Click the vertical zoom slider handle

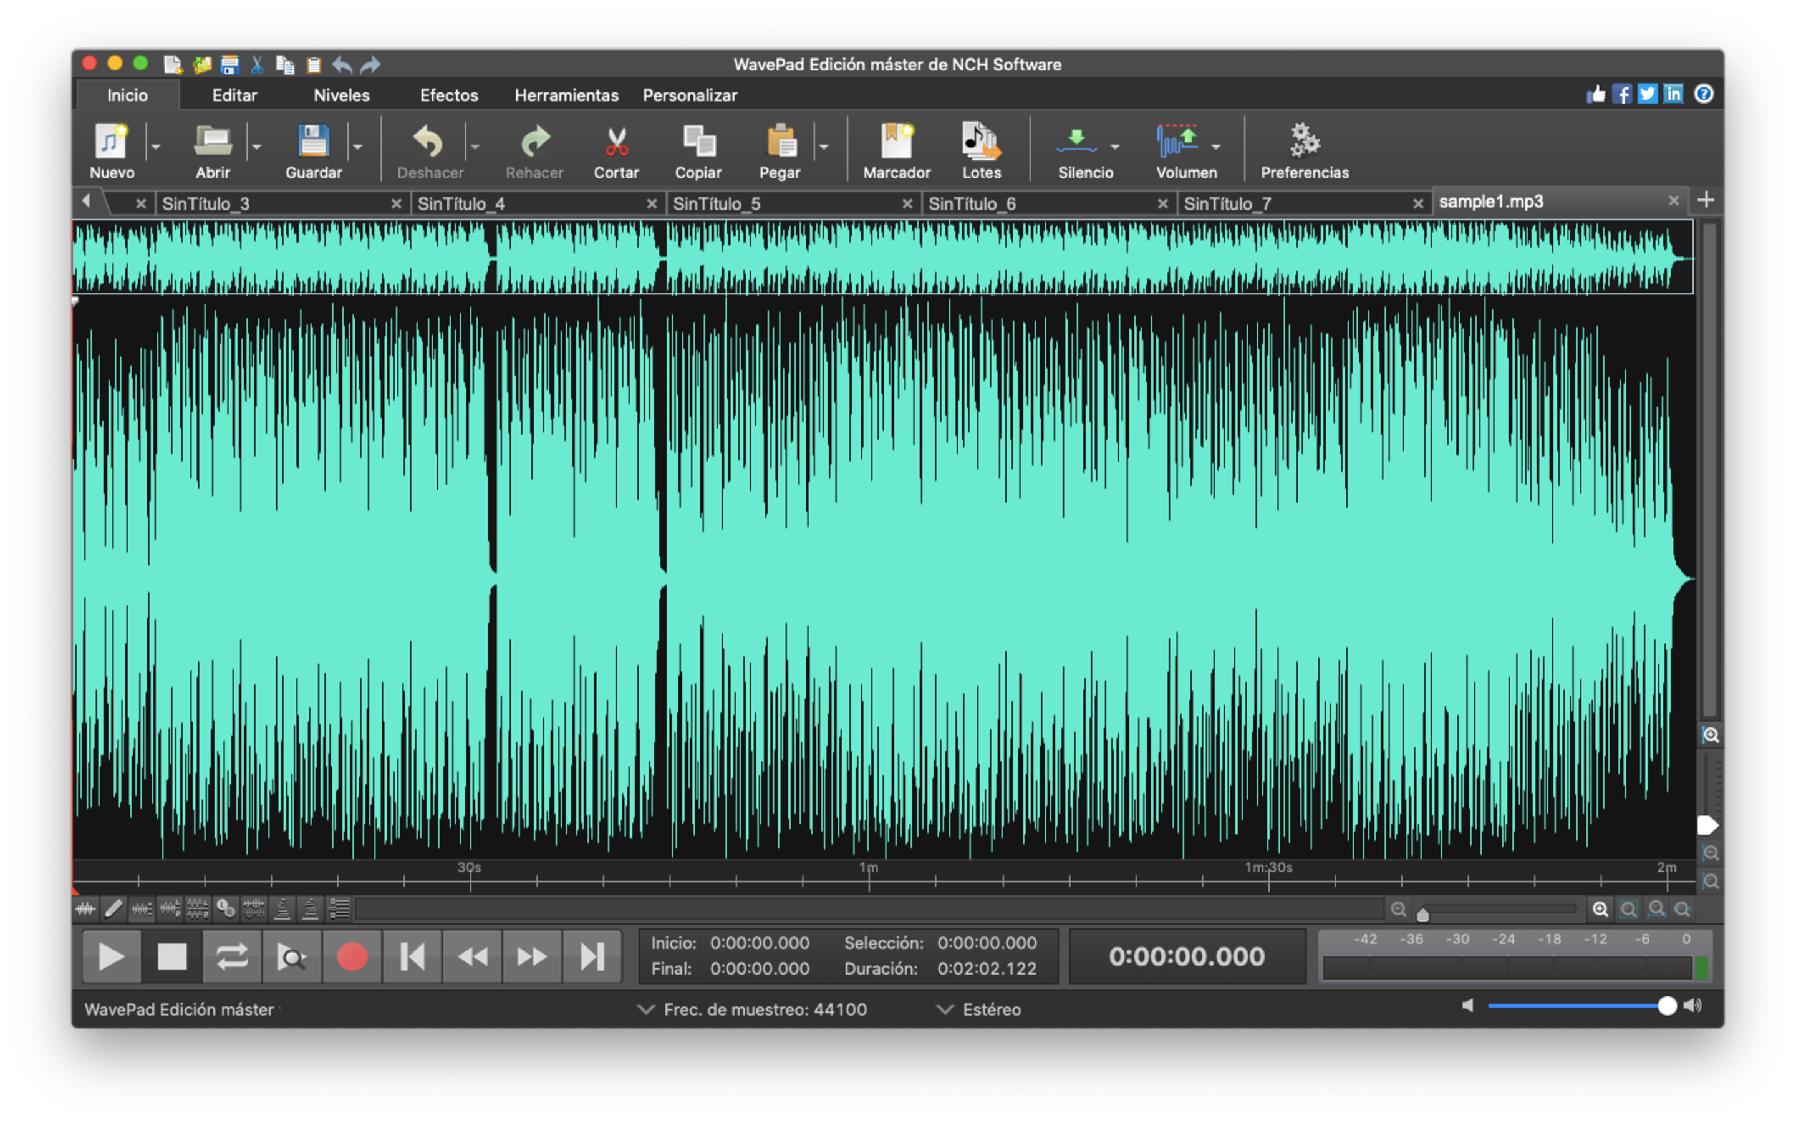(1709, 825)
